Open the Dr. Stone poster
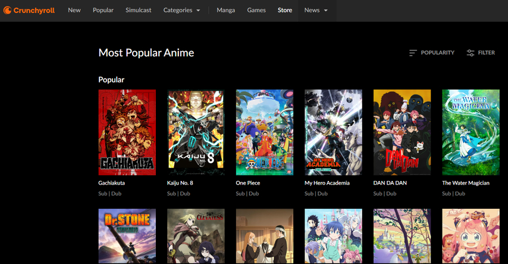508x264 pixels. coord(127,236)
